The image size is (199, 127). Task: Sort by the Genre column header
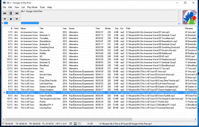(81, 28)
